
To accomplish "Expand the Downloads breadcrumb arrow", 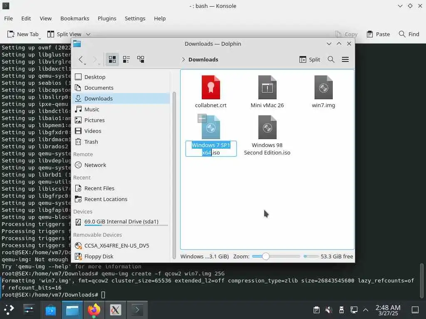I will (183, 59).
